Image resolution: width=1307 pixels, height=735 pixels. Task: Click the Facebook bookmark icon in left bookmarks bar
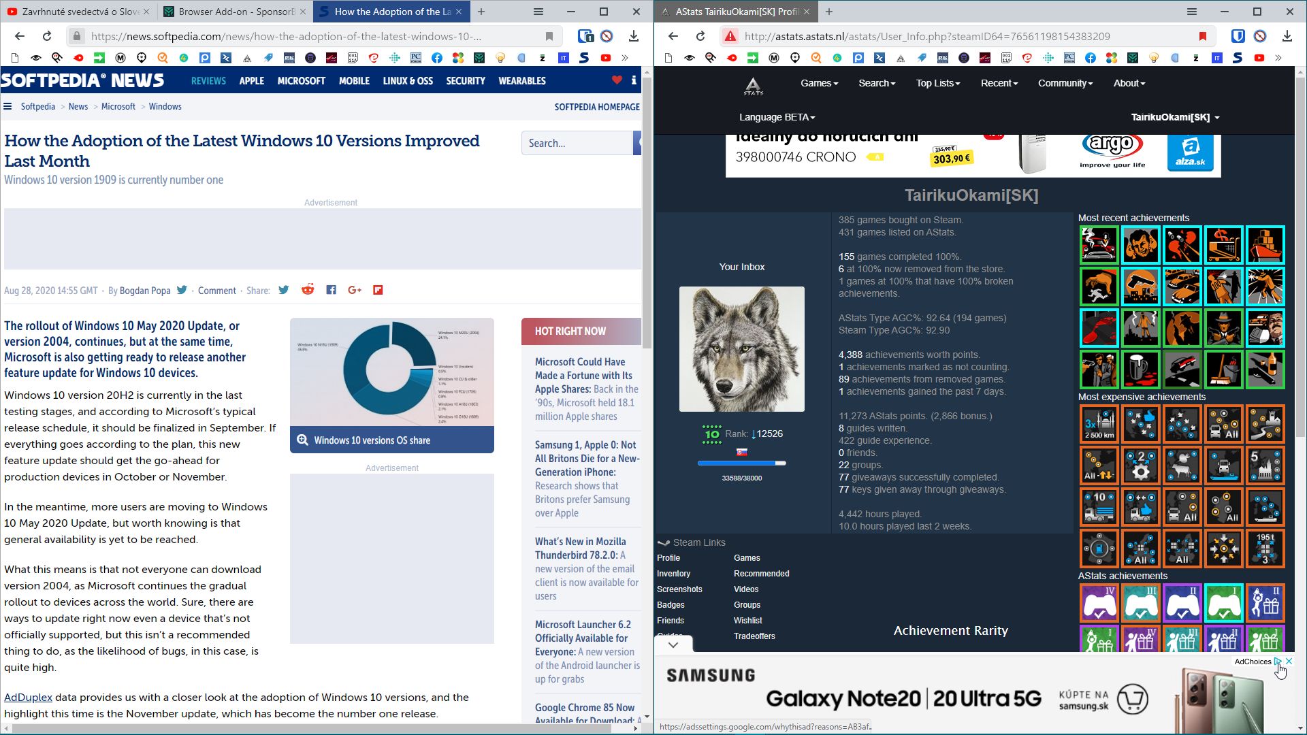(x=437, y=58)
